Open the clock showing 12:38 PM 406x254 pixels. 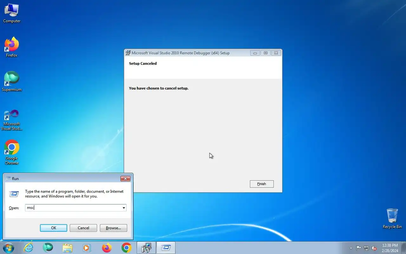click(390, 248)
